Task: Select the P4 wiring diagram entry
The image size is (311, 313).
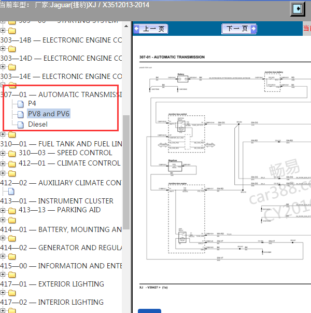Action: point(32,103)
